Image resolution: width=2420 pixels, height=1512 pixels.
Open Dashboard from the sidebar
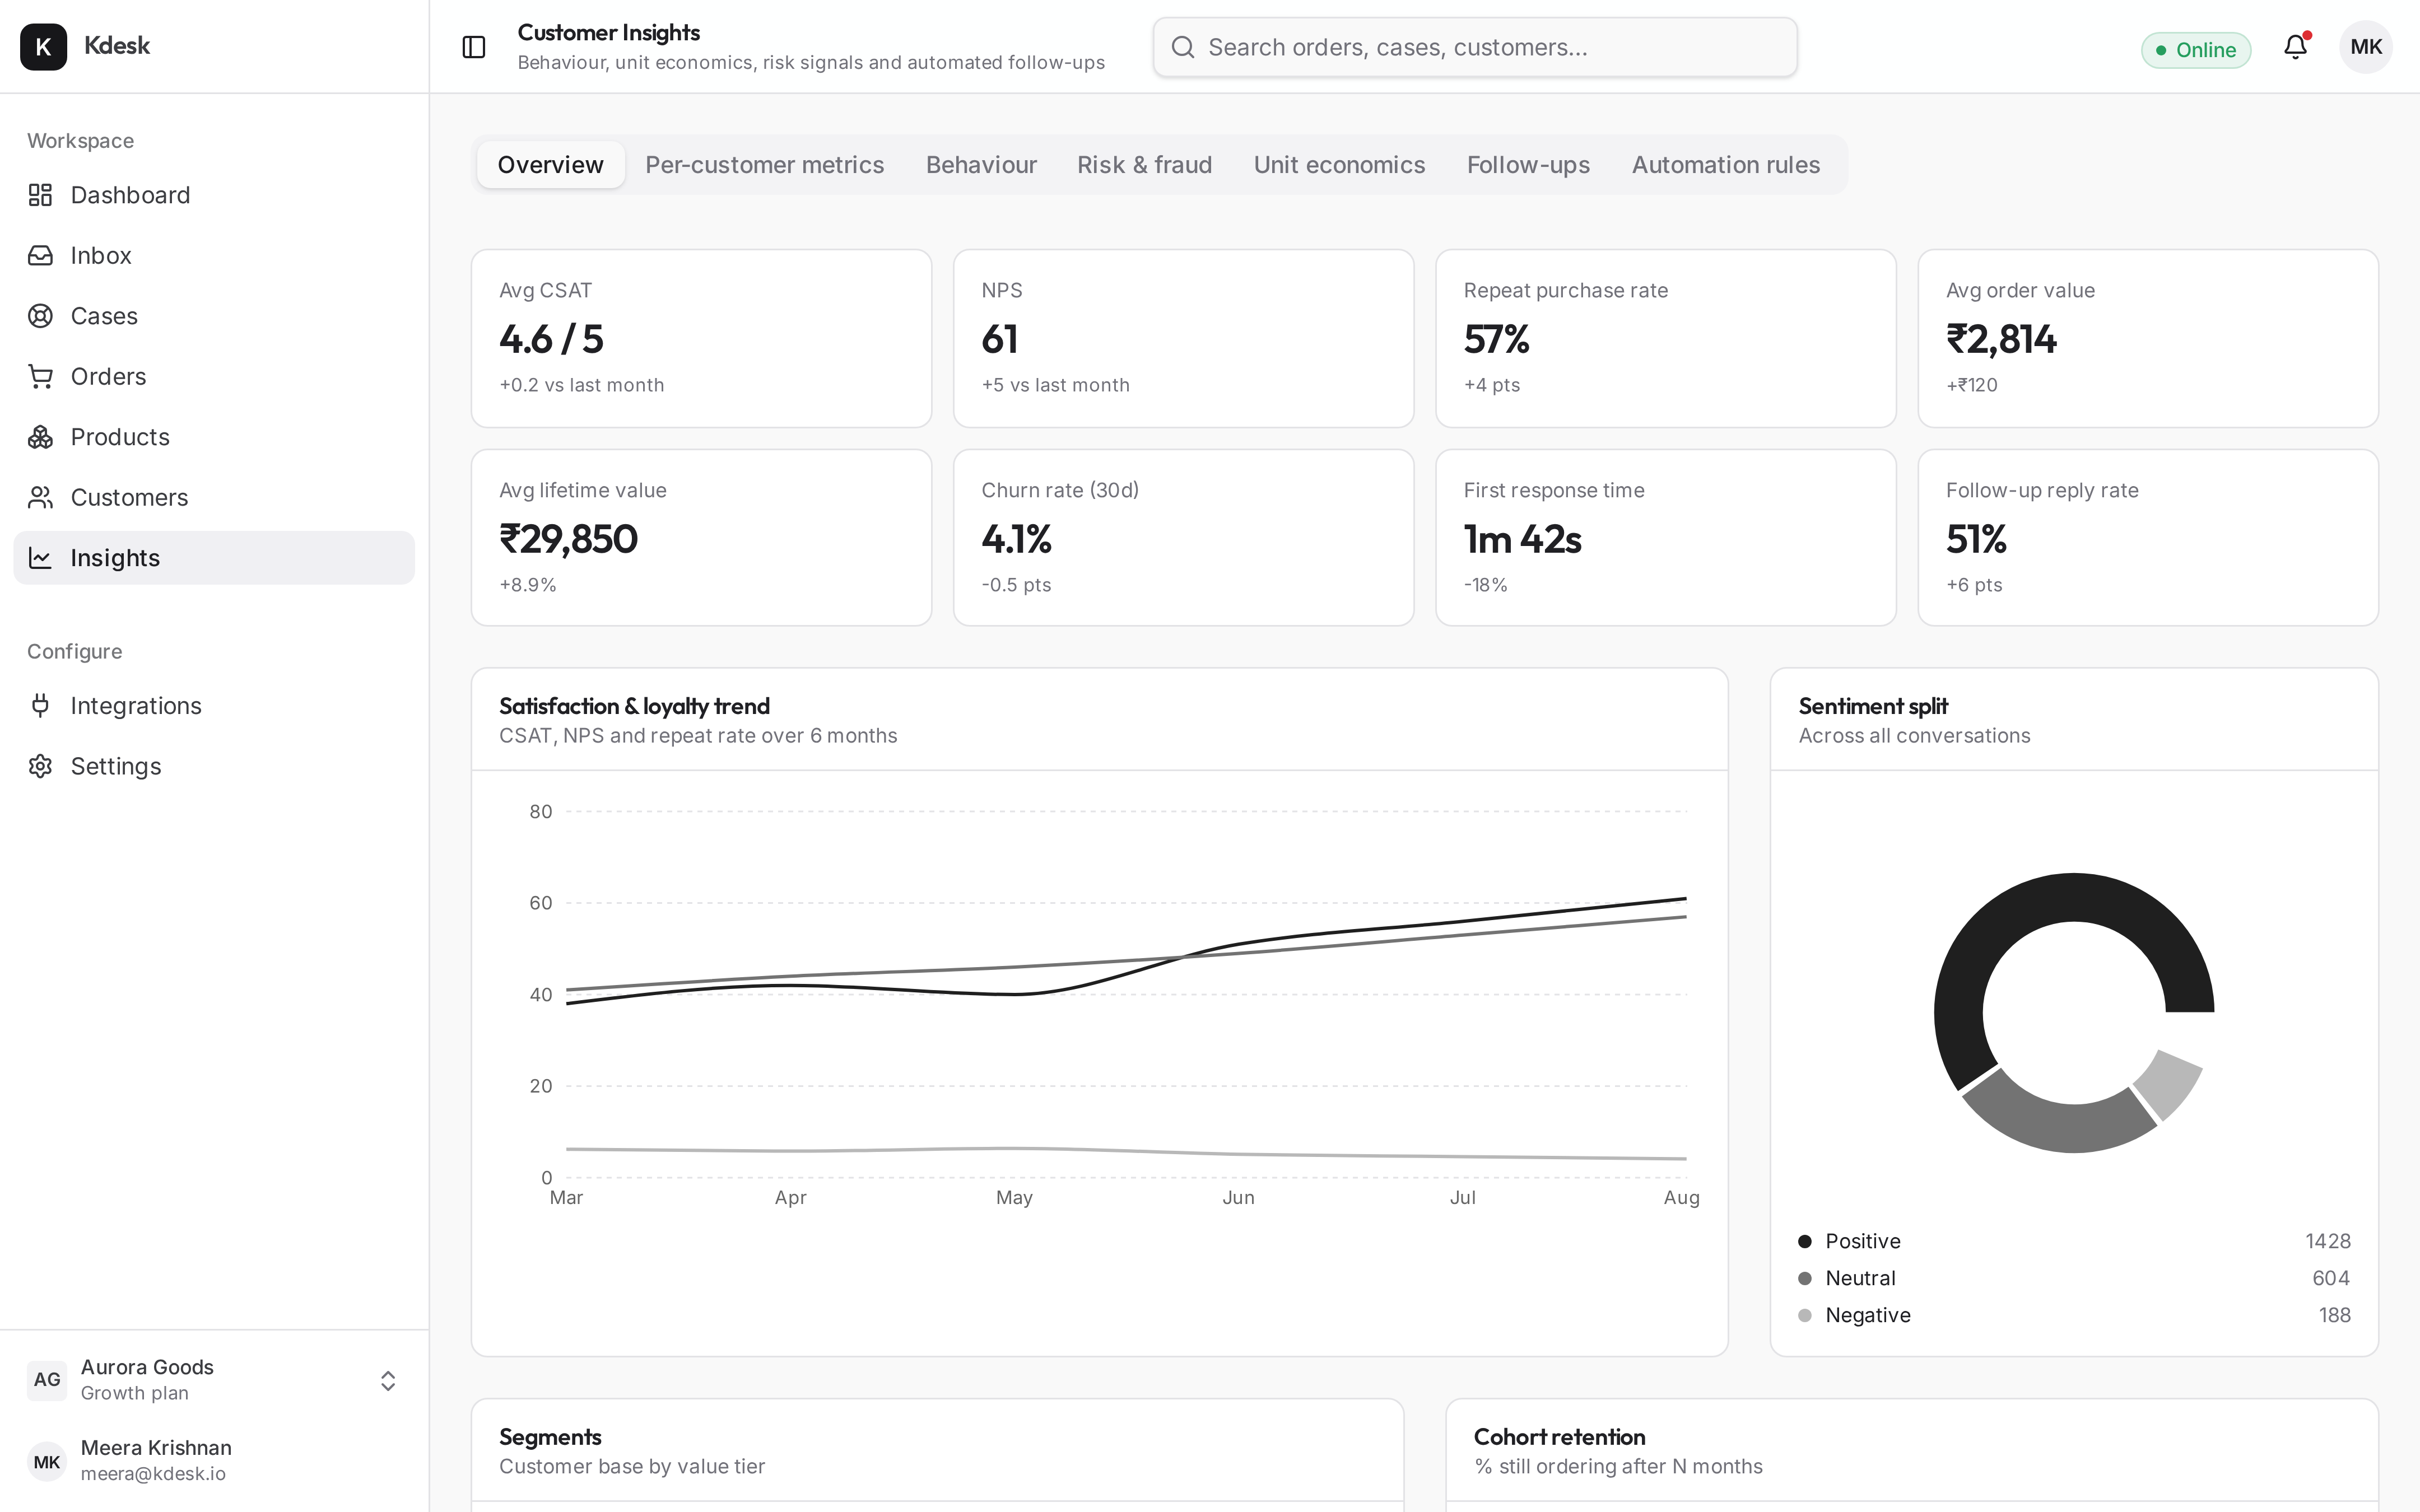[214, 195]
